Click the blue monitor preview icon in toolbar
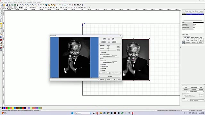The width and height of the screenshot is (205, 115). point(46,5)
